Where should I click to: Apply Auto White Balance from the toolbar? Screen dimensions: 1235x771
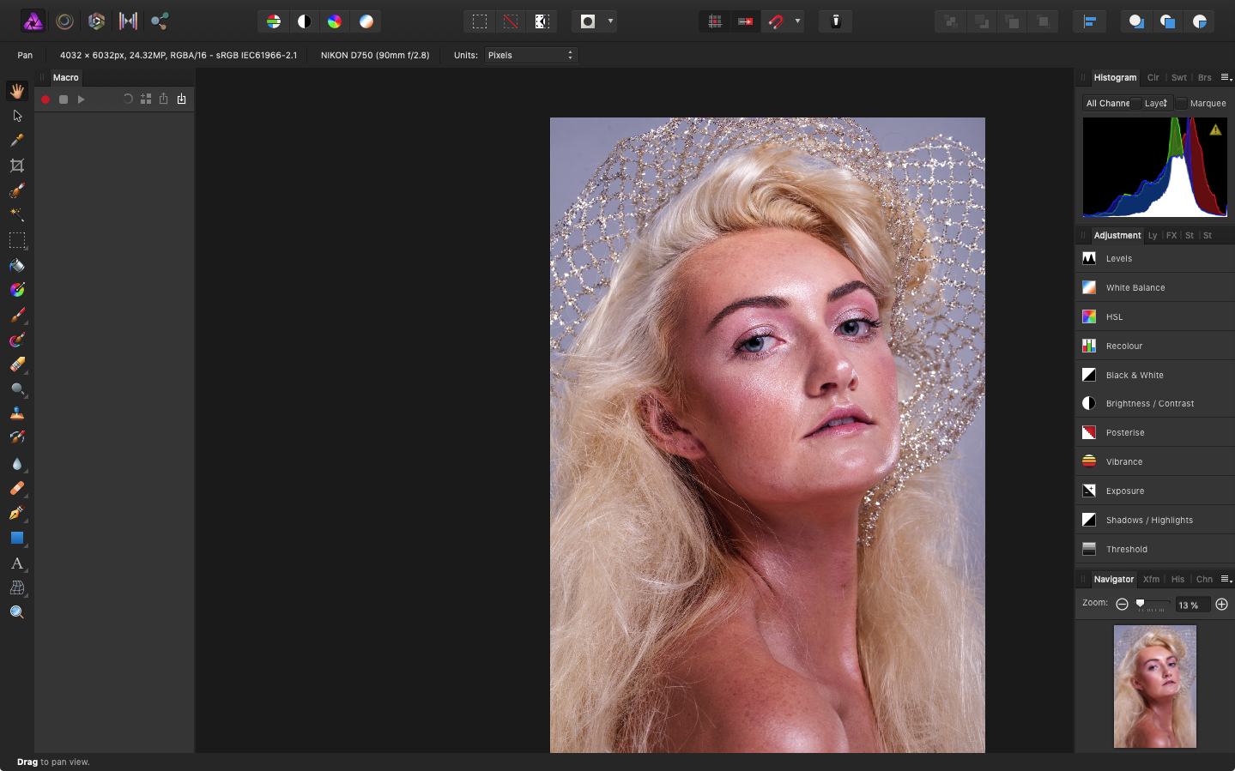pos(366,21)
